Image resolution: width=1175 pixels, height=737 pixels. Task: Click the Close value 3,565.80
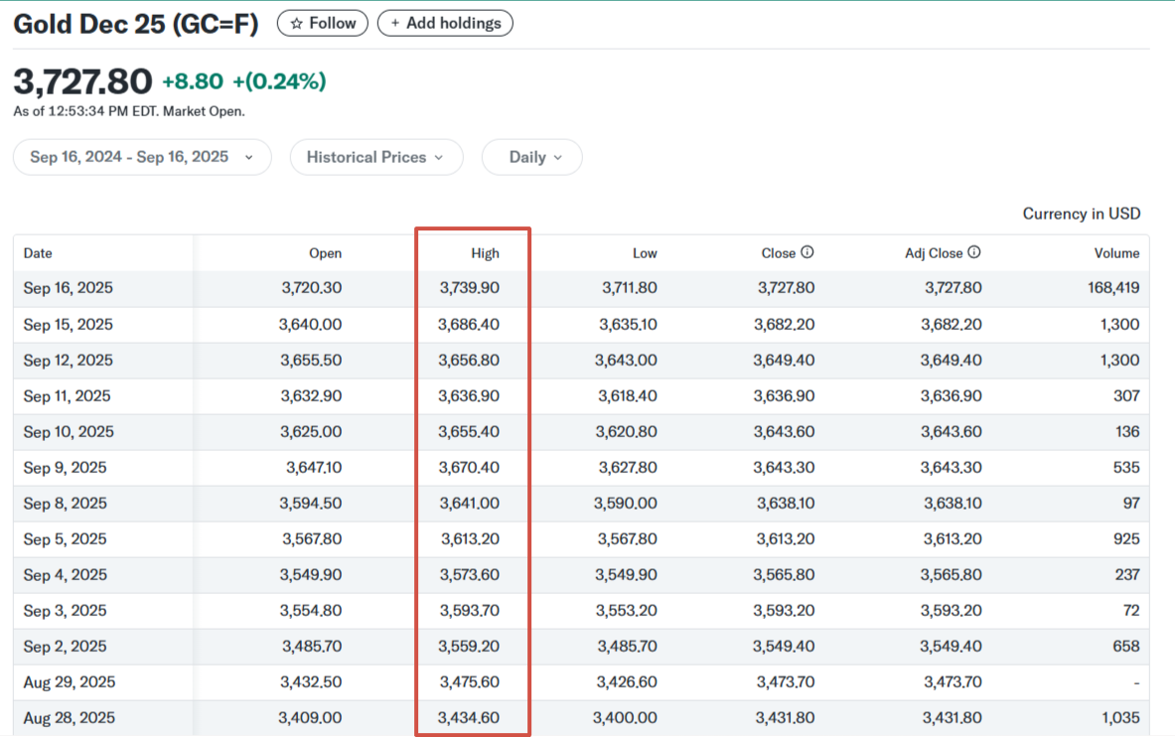(784, 575)
